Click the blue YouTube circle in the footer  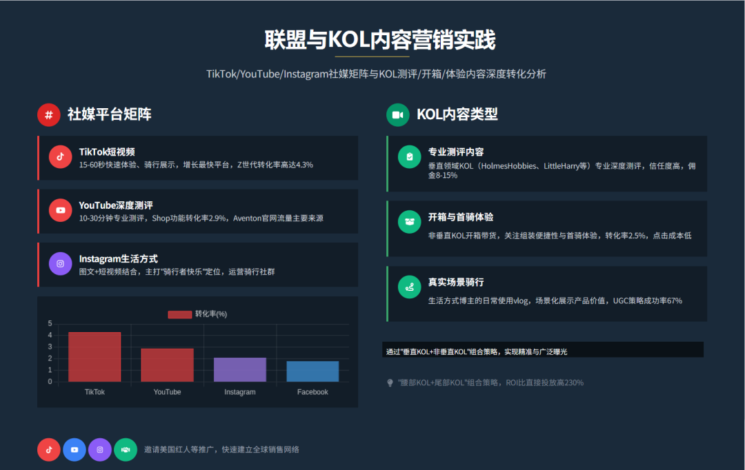[74, 449]
